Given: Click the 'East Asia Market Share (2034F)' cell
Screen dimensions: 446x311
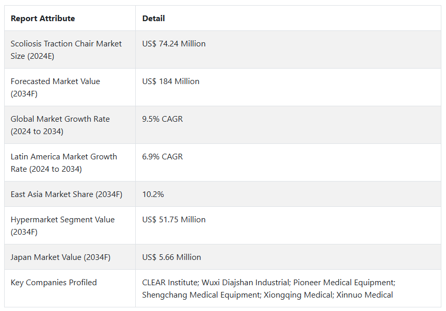Looking at the screenshot, I should tap(66, 194).
